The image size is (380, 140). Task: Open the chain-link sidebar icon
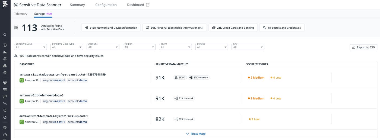(x=5, y=104)
